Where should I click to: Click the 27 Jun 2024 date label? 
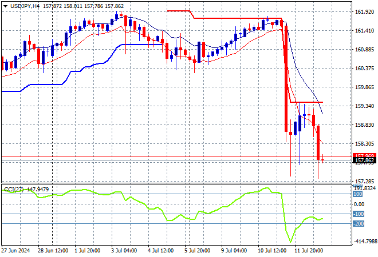point(15,251)
